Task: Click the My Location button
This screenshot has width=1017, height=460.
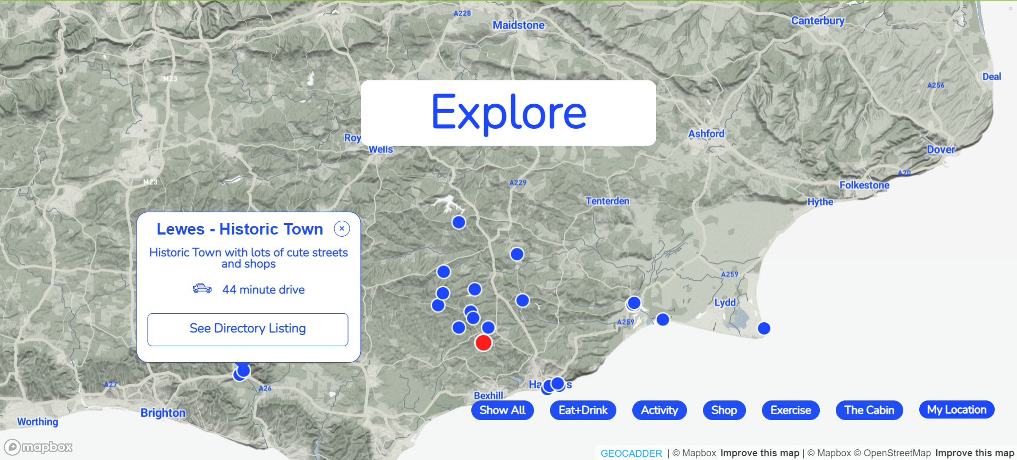Action: [x=956, y=409]
